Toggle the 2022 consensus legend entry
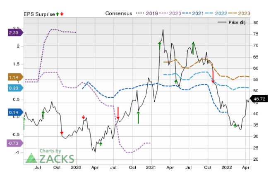The width and height of the screenshot is (271, 178). pyautogui.click(x=216, y=14)
